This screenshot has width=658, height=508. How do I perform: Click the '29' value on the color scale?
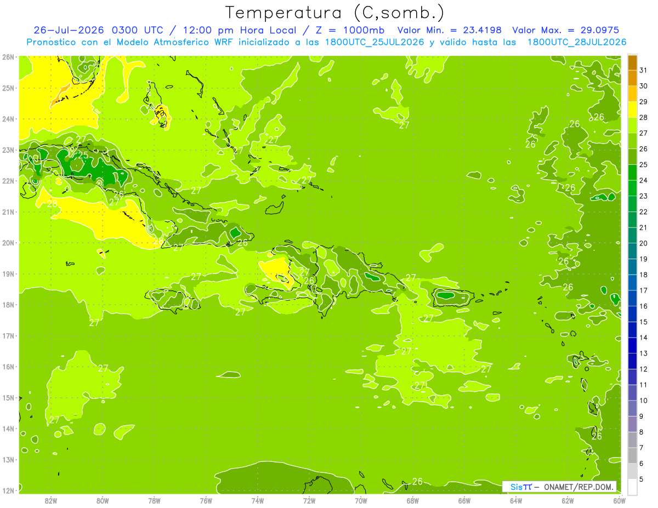[x=643, y=102]
